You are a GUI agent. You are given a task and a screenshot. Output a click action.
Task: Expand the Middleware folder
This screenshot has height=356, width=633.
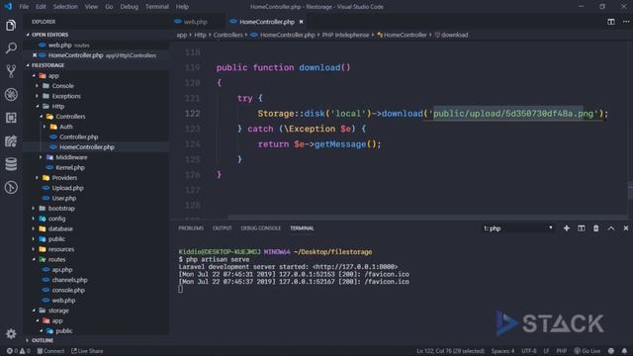tap(71, 157)
